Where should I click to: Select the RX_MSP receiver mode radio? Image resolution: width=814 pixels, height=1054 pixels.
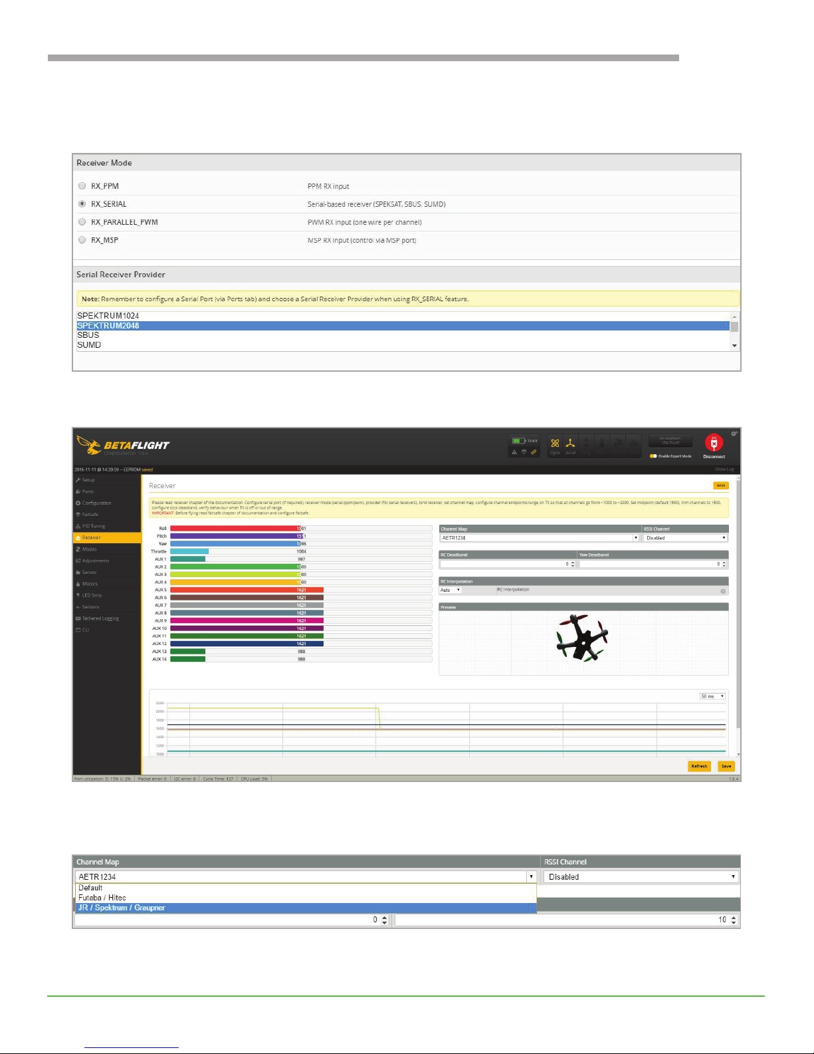click(82, 240)
